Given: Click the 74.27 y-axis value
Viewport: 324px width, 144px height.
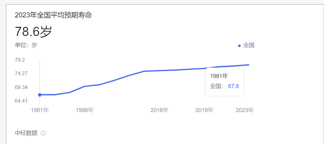Looking at the screenshot, I should pyautogui.click(x=21, y=74).
